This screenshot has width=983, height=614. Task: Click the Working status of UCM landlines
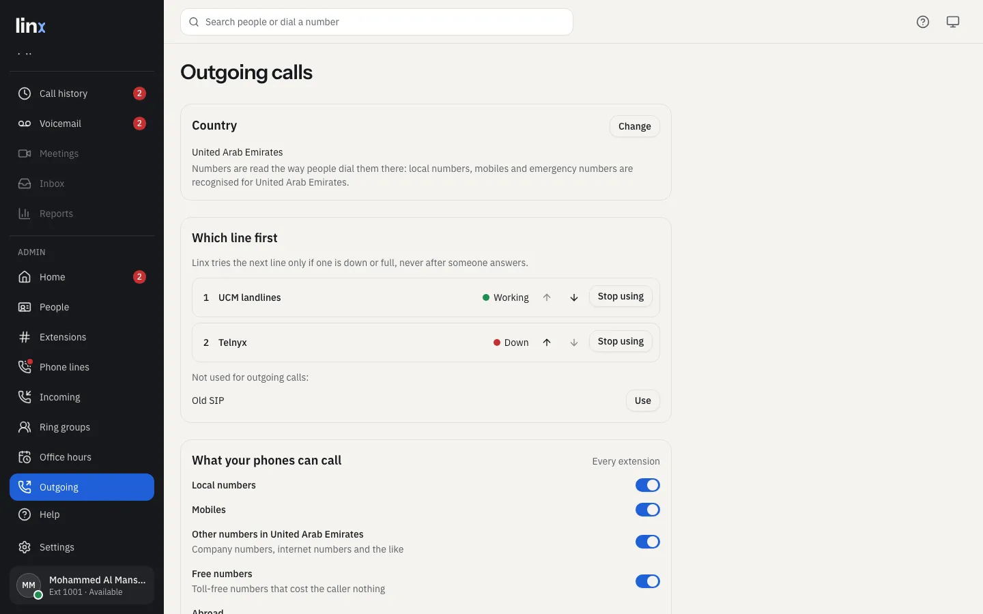tap(506, 297)
